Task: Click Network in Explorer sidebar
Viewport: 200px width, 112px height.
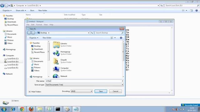Action: click(x=8, y=74)
